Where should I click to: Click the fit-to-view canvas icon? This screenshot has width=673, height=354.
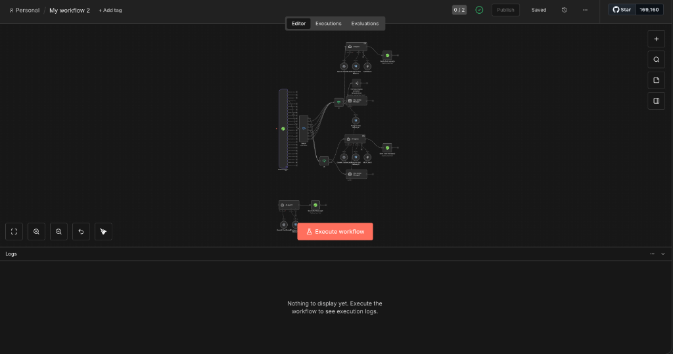pyautogui.click(x=14, y=232)
